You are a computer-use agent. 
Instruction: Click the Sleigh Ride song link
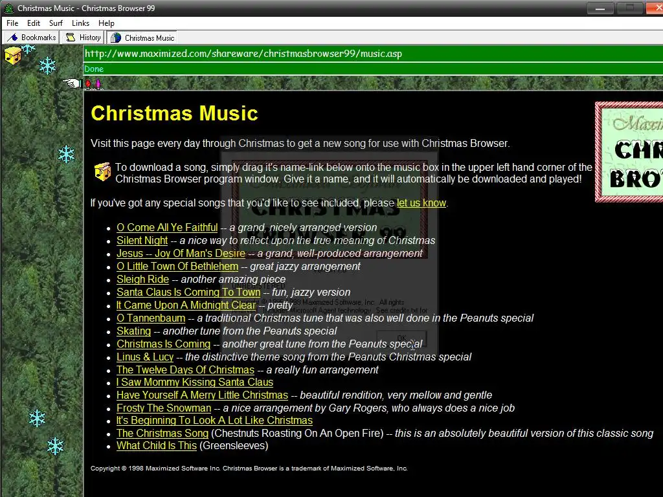(x=142, y=280)
